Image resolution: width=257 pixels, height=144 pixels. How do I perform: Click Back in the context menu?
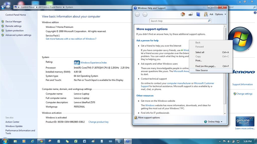(x=211, y=43)
